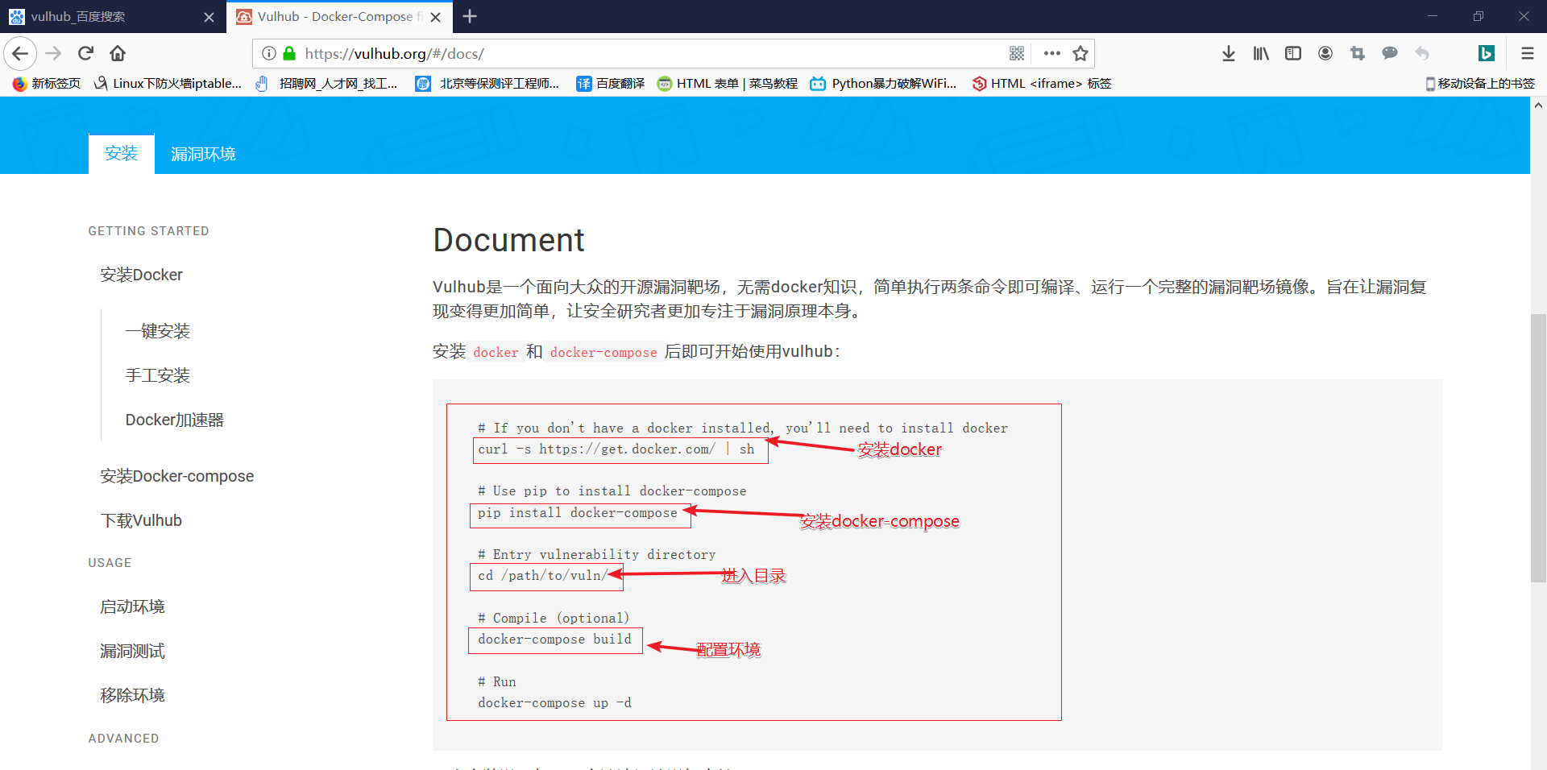Image resolution: width=1547 pixels, height=770 pixels.
Task: Open the chat bubble toolbar icon
Action: point(1390,54)
